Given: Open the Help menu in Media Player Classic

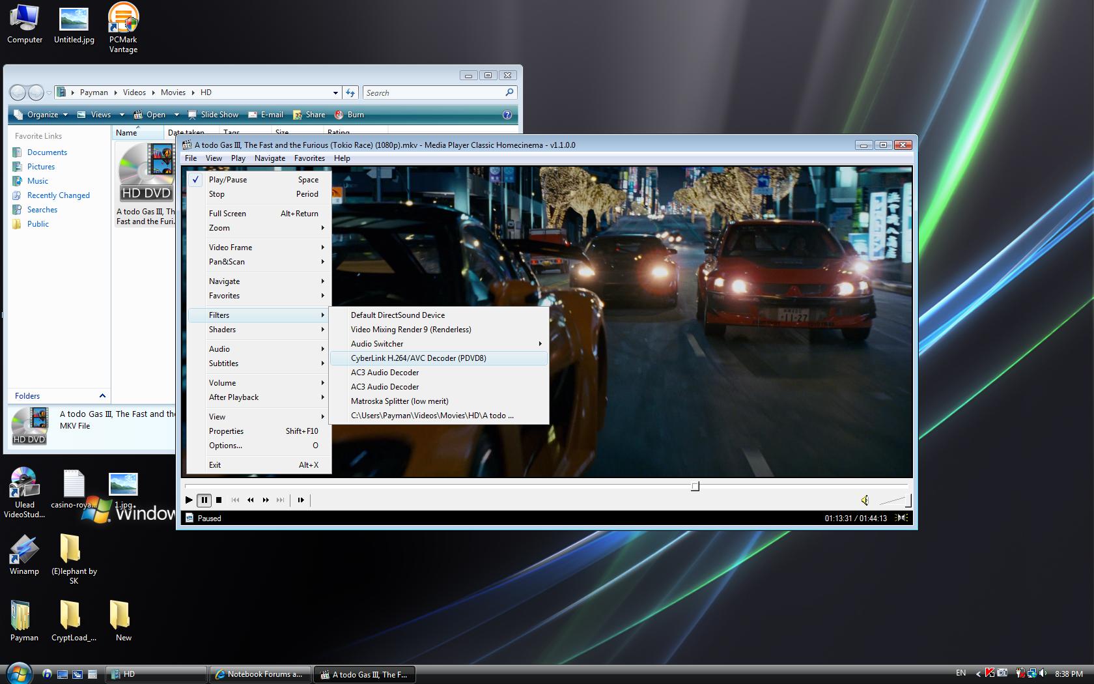Looking at the screenshot, I should coord(342,158).
